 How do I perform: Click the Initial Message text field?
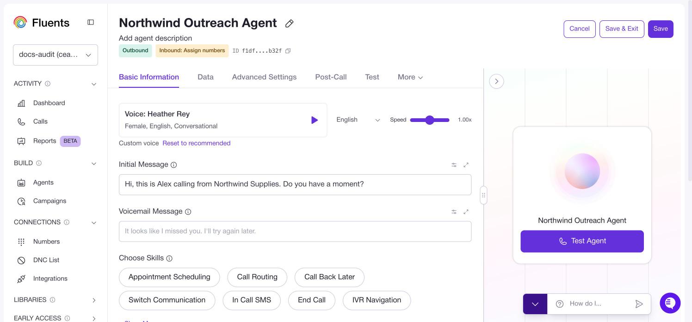pos(295,184)
